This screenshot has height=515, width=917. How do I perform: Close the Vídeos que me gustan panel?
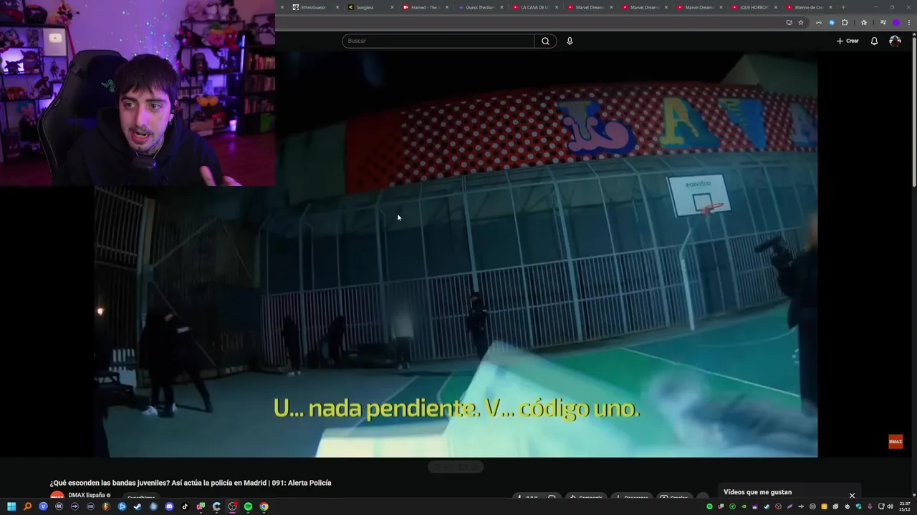point(852,495)
